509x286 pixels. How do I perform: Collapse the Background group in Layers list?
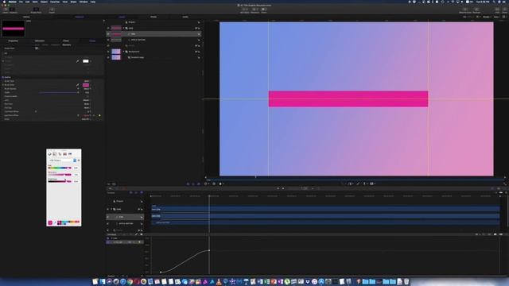click(x=124, y=52)
